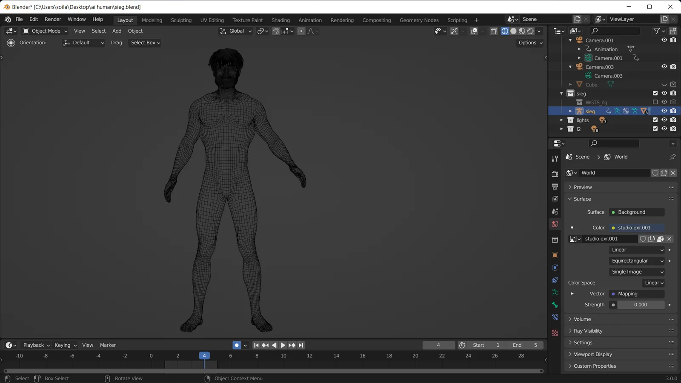Screen dimensions: 681x383
Task: Open the Object Mode dropdown
Action: [44, 31]
